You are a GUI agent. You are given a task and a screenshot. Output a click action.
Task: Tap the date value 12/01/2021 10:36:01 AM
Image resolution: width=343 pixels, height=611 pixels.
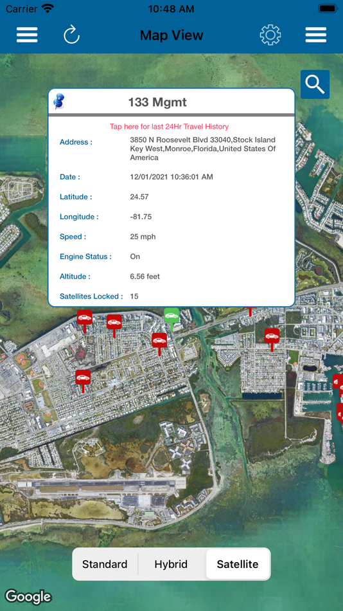(x=171, y=177)
